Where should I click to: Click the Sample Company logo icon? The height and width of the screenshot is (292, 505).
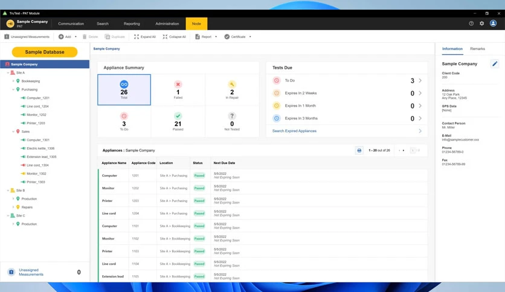[10, 24]
